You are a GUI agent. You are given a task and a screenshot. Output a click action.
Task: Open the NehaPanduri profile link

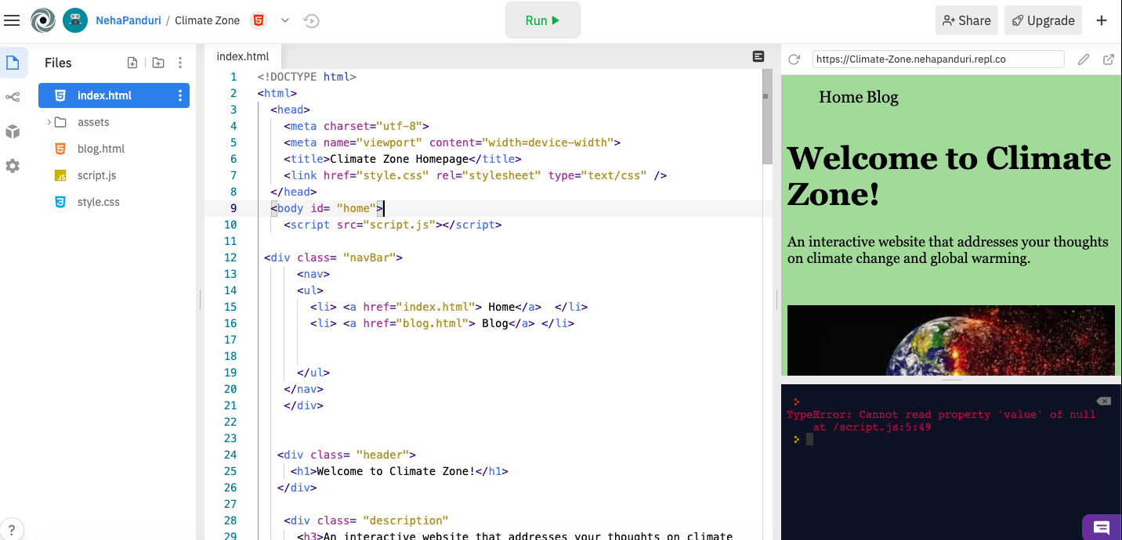pos(128,20)
